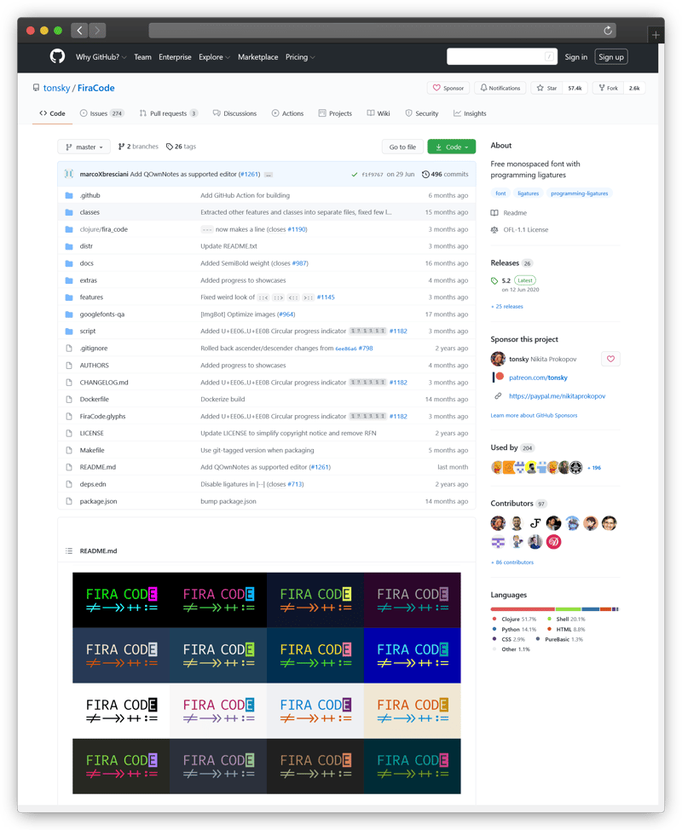Open the Notifications button
682x830 pixels.
tap(500, 88)
